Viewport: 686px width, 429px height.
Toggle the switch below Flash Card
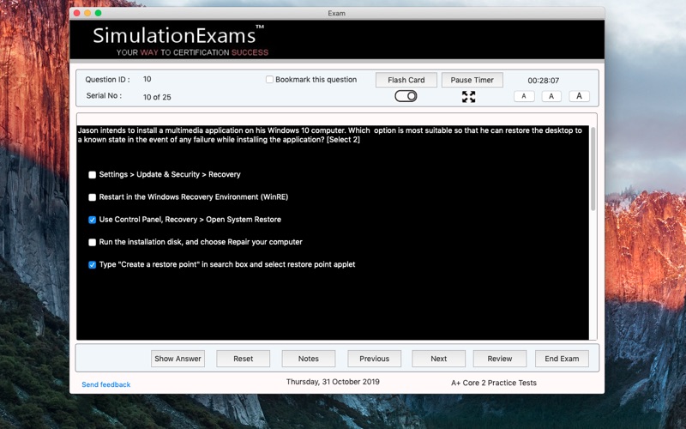[x=406, y=96]
